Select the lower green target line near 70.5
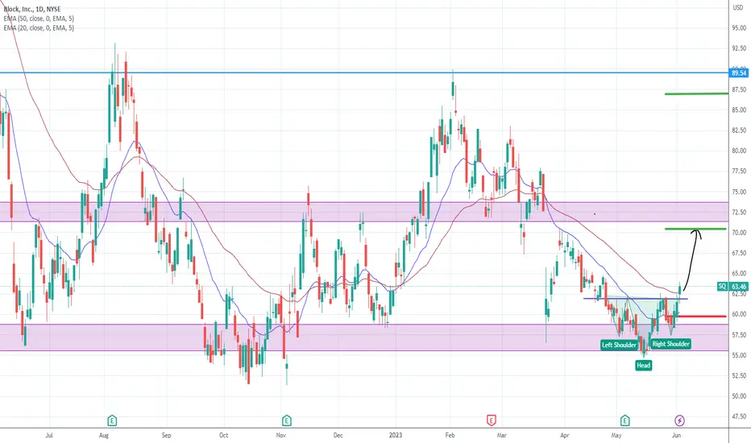 click(x=695, y=229)
